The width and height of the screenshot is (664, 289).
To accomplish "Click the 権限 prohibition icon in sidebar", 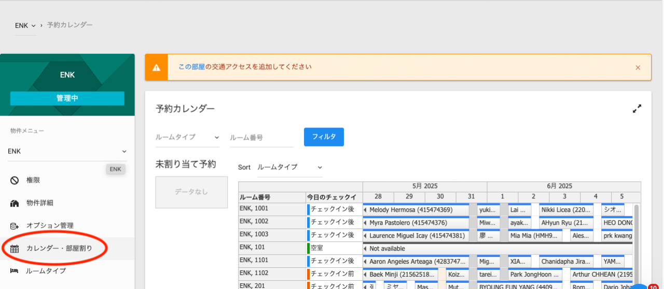I will tap(15, 180).
